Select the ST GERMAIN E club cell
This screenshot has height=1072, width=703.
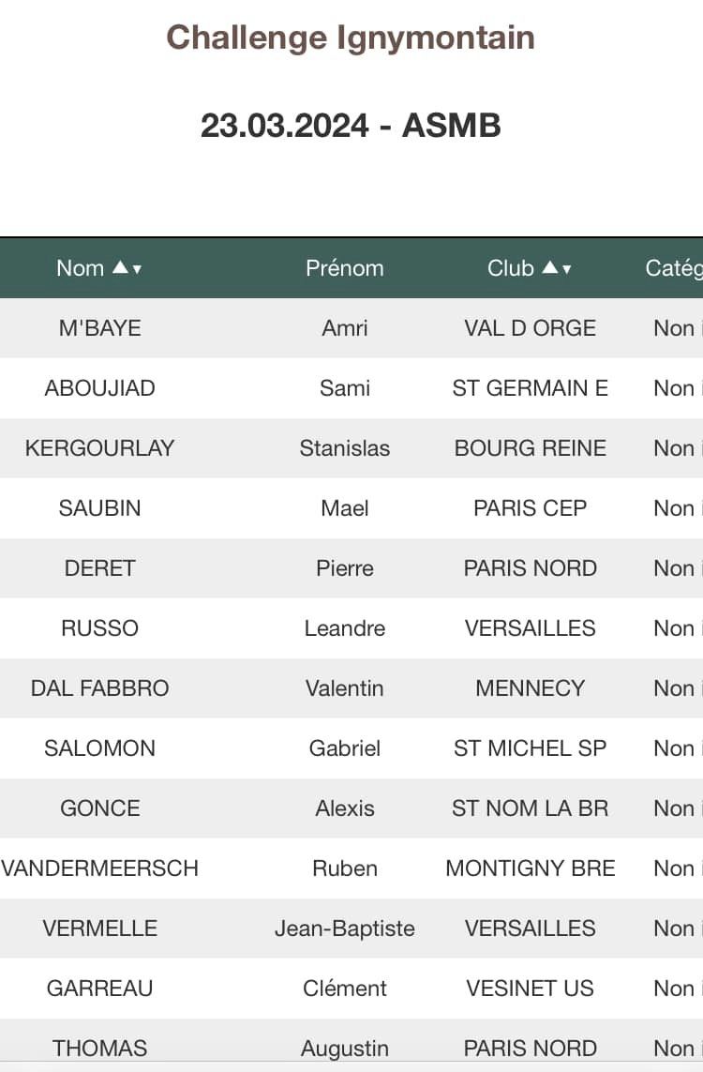(531, 388)
